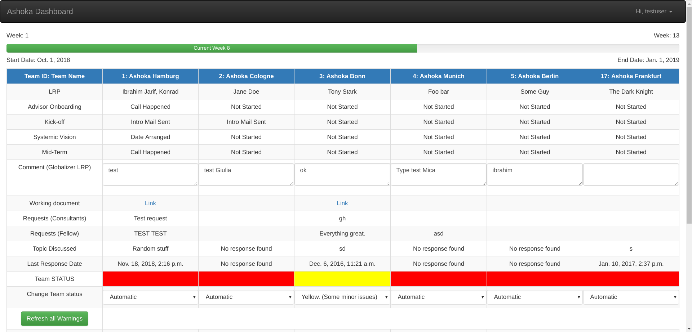The height and width of the screenshot is (332, 692).
Task: Open the Ashoka Hamburg working document Link
Action: 150,203
